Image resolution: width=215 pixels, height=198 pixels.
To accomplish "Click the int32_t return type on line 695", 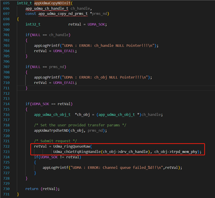I will click(x=24, y=3).
